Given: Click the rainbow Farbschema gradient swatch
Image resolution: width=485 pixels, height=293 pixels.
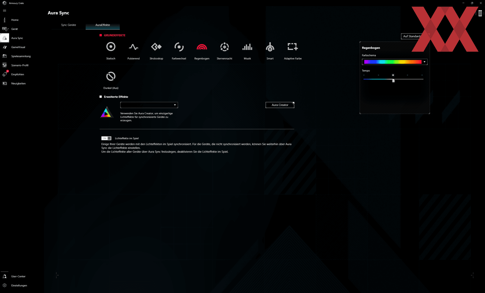Looking at the screenshot, I should (393, 62).
